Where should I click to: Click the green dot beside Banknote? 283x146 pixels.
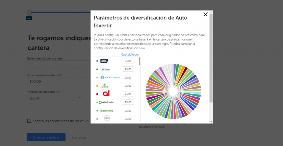click(x=97, y=110)
